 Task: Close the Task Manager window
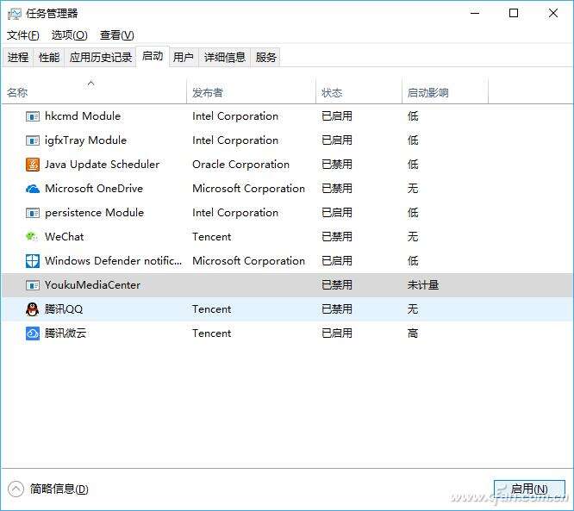click(x=553, y=14)
